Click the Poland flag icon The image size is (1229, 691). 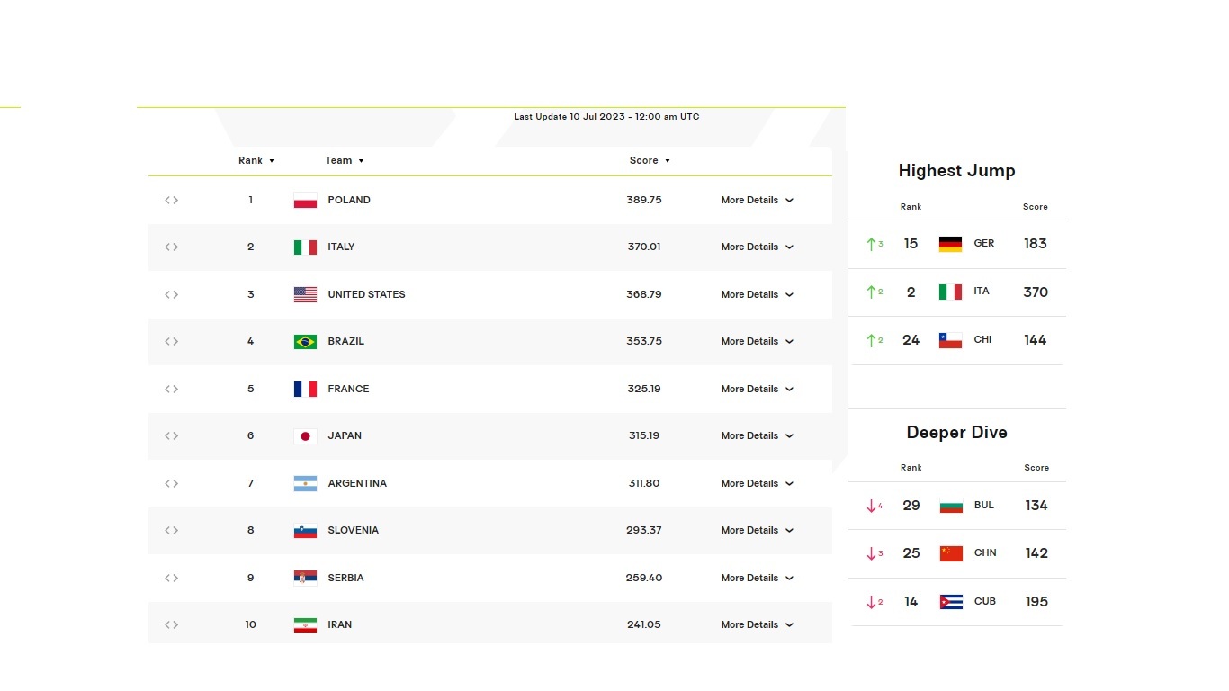coord(305,201)
